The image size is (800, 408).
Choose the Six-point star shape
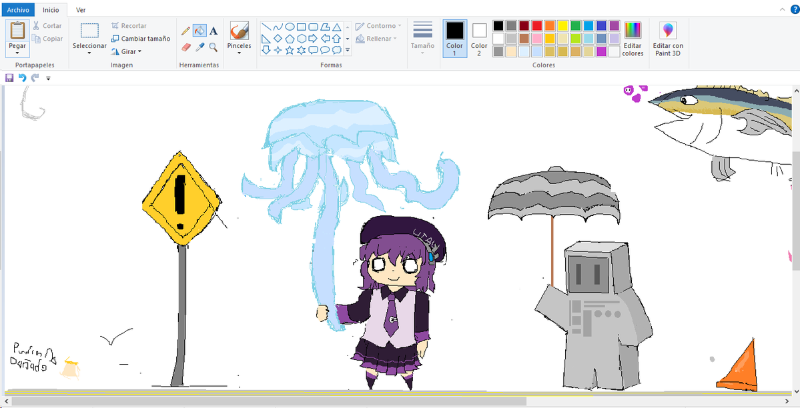point(301,50)
